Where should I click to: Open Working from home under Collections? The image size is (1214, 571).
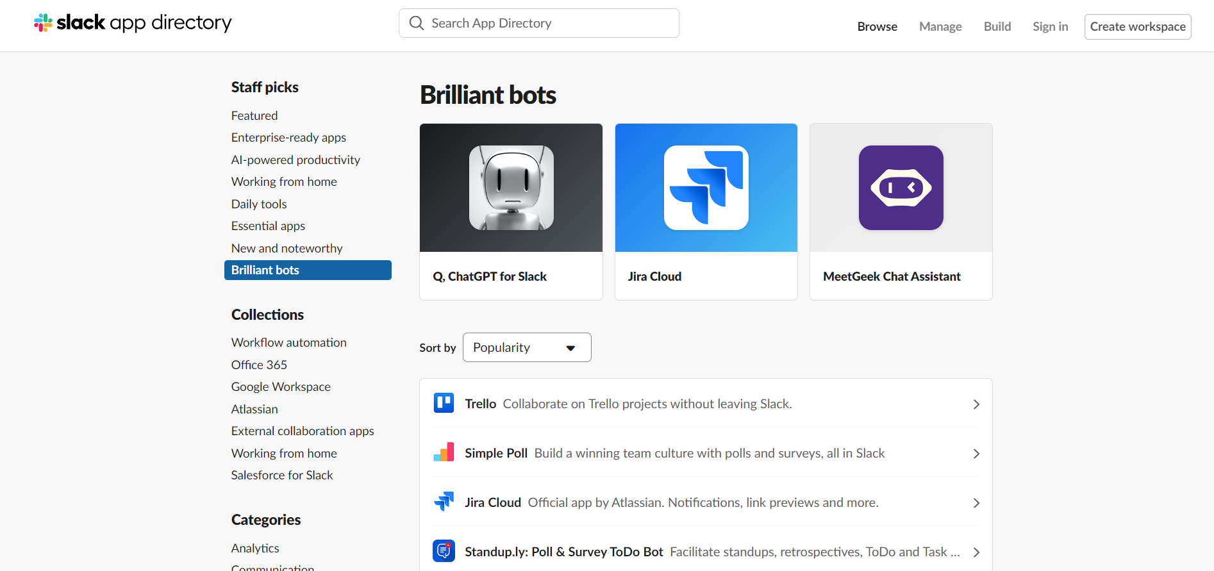coord(284,453)
